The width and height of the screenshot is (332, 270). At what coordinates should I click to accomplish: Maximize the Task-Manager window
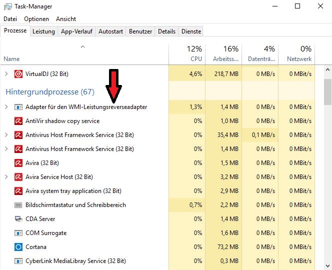click(297, 6)
